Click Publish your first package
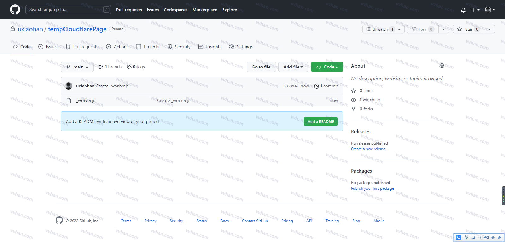The width and height of the screenshot is (505, 242). [372, 188]
